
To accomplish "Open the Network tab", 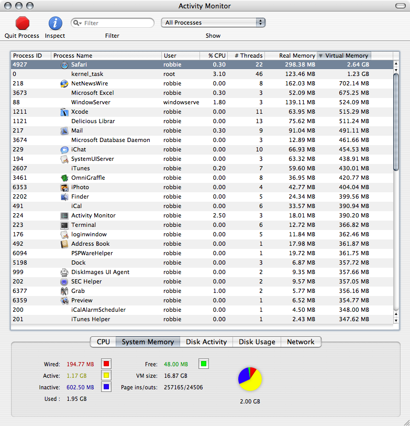I will (301, 342).
